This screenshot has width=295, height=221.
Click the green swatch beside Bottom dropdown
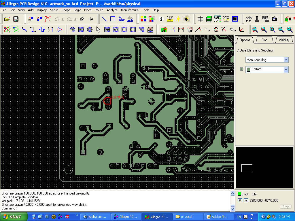[x=241, y=69]
